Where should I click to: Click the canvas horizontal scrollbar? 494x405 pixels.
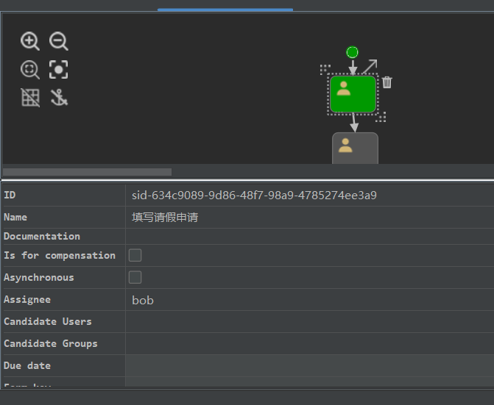pos(87,172)
